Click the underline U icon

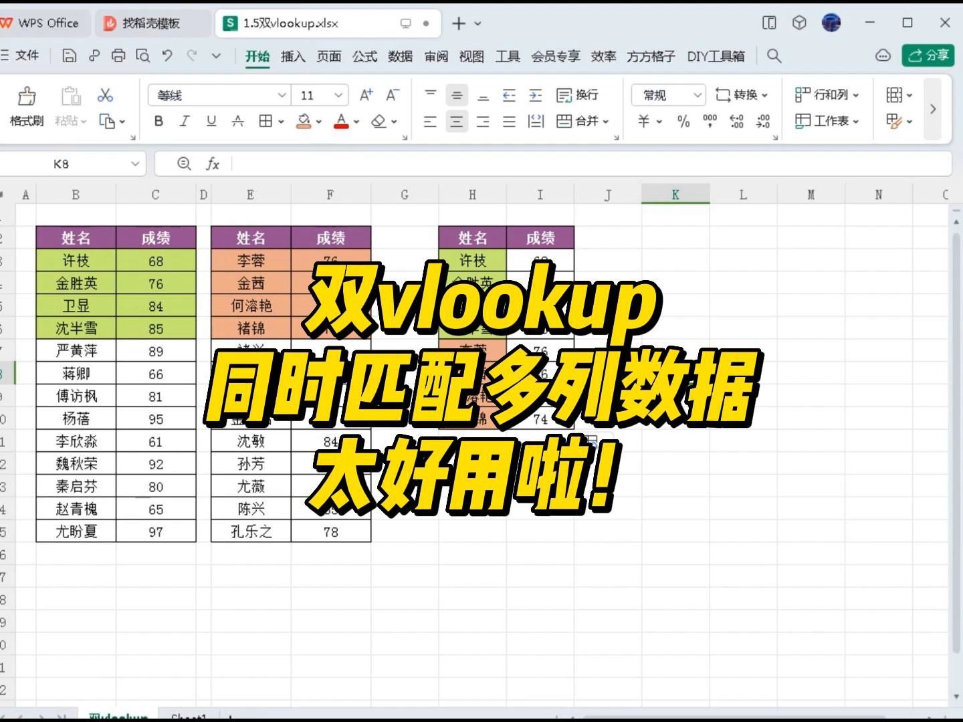[x=211, y=121]
